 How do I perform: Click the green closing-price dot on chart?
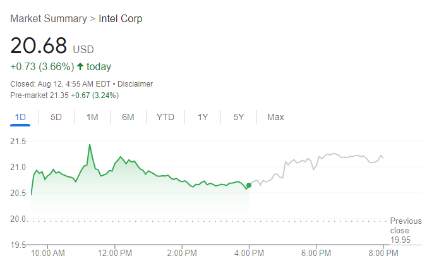[248, 185]
